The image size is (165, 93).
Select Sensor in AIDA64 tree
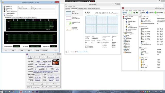129,31
